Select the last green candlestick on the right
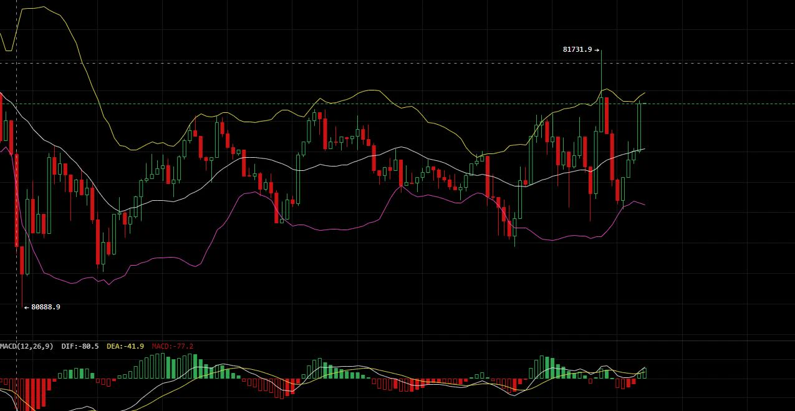795x411 pixels. coord(639,127)
